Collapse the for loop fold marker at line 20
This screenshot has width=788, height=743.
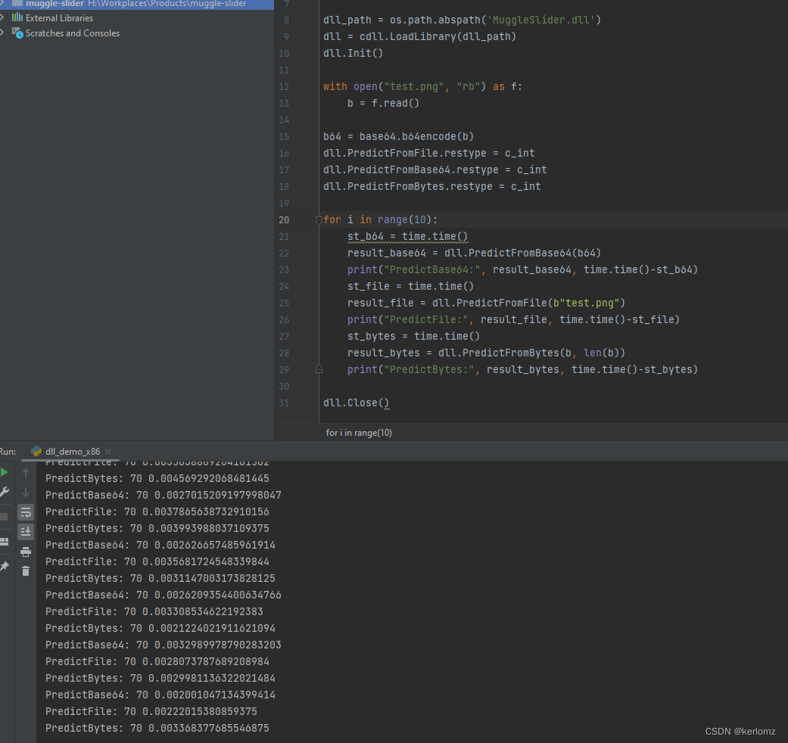[x=319, y=219]
